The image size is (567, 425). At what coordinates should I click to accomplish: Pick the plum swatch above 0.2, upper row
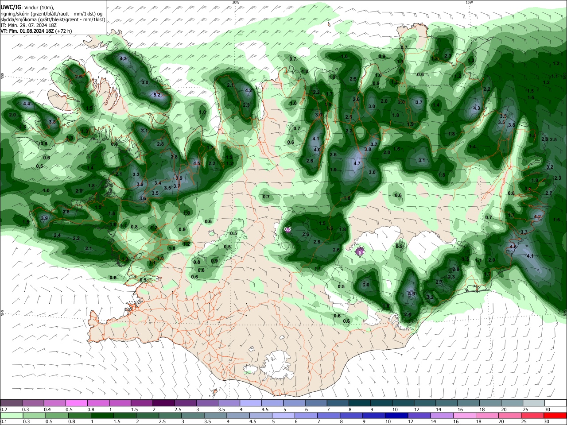click(x=11, y=403)
